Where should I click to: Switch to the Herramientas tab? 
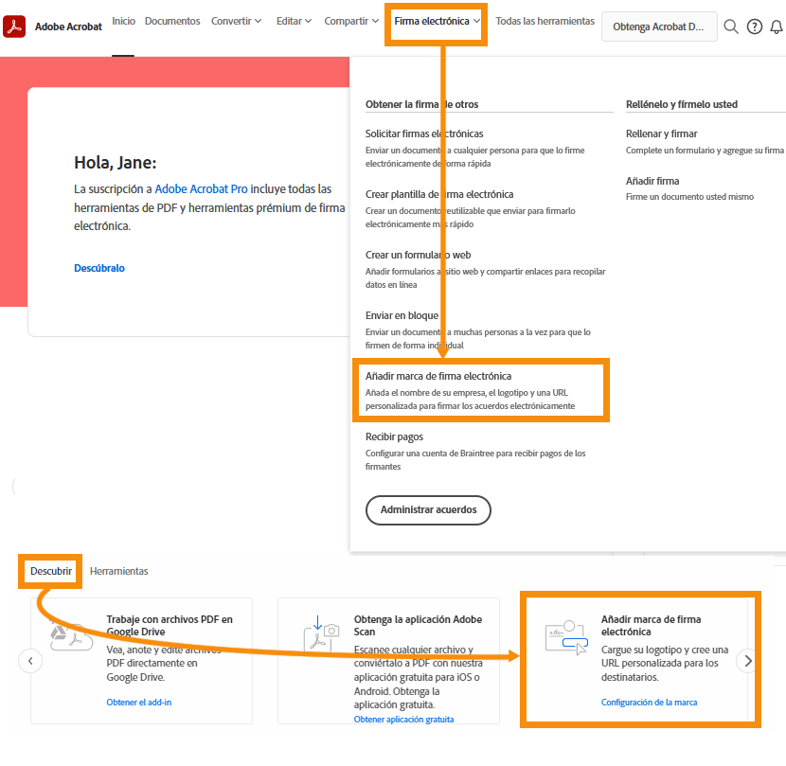(x=118, y=571)
